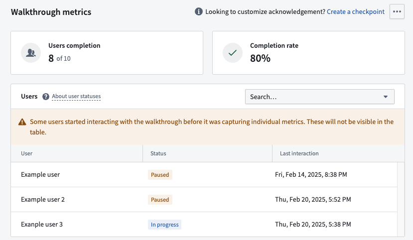Expand the Search dropdown arrow
The image size is (413, 240).
(385, 97)
